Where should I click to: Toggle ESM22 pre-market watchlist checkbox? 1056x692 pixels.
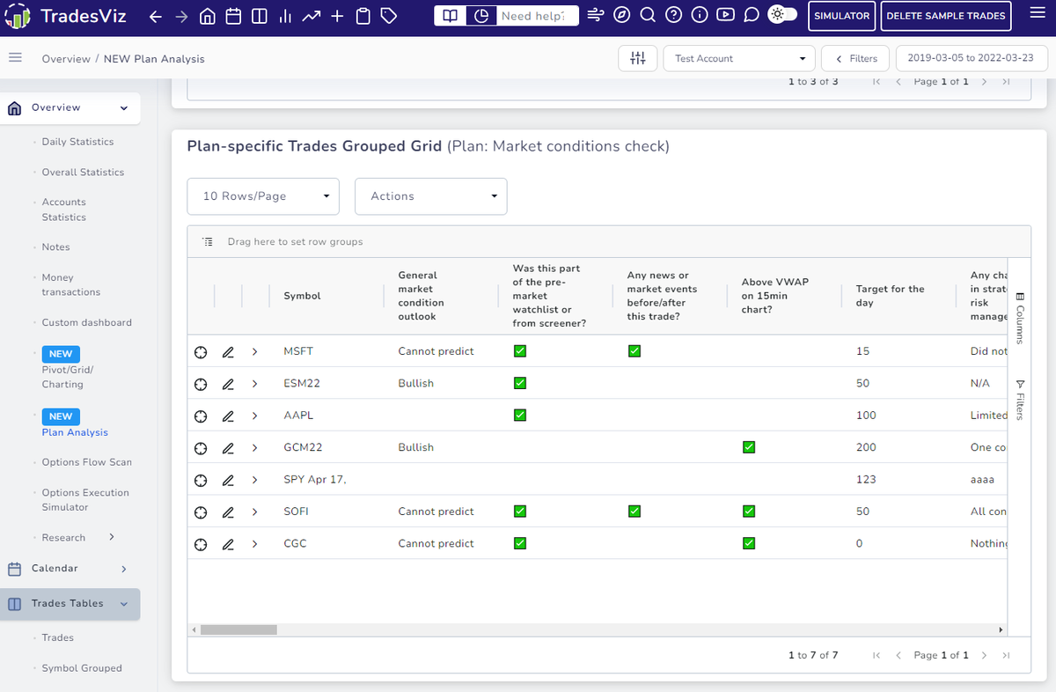(x=519, y=383)
